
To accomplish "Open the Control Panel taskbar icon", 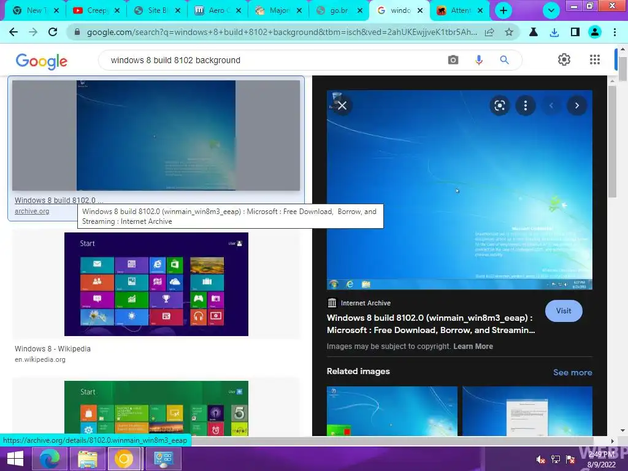I will (163, 459).
